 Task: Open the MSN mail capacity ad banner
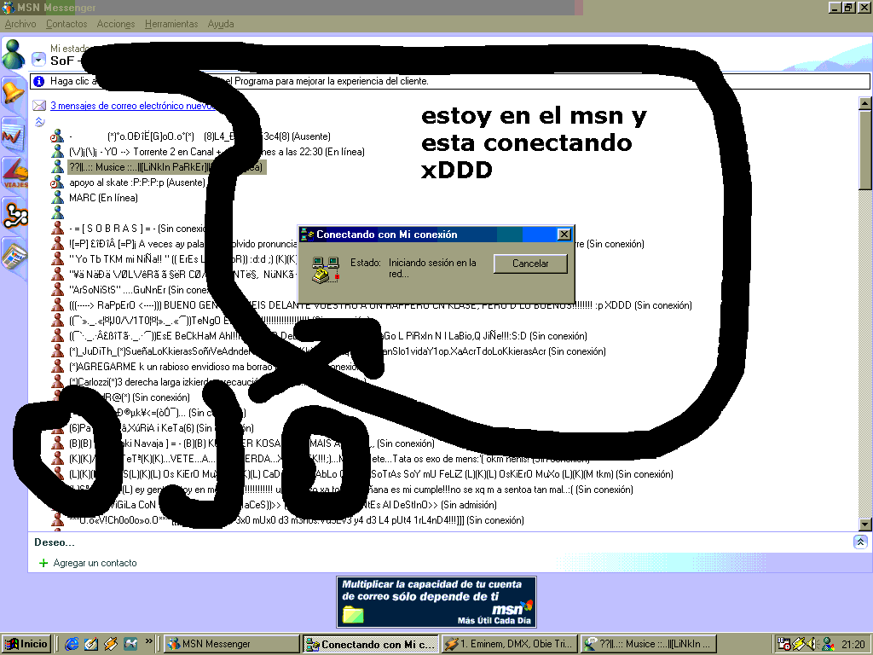[436, 602]
